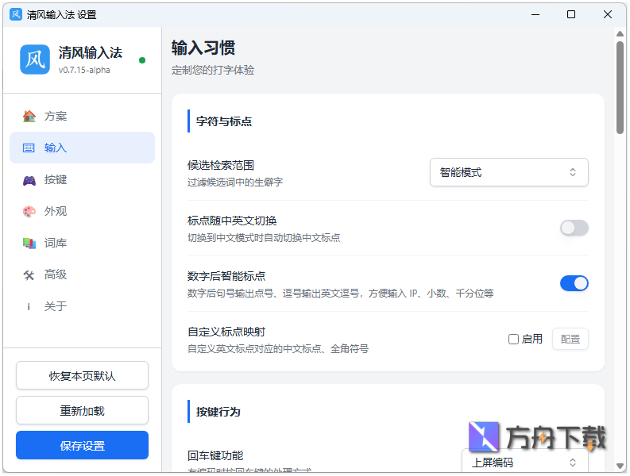The height and width of the screenshot is (476, 630).
Task: Click the keyboard icon next to 输入
Action: (29, 148)
